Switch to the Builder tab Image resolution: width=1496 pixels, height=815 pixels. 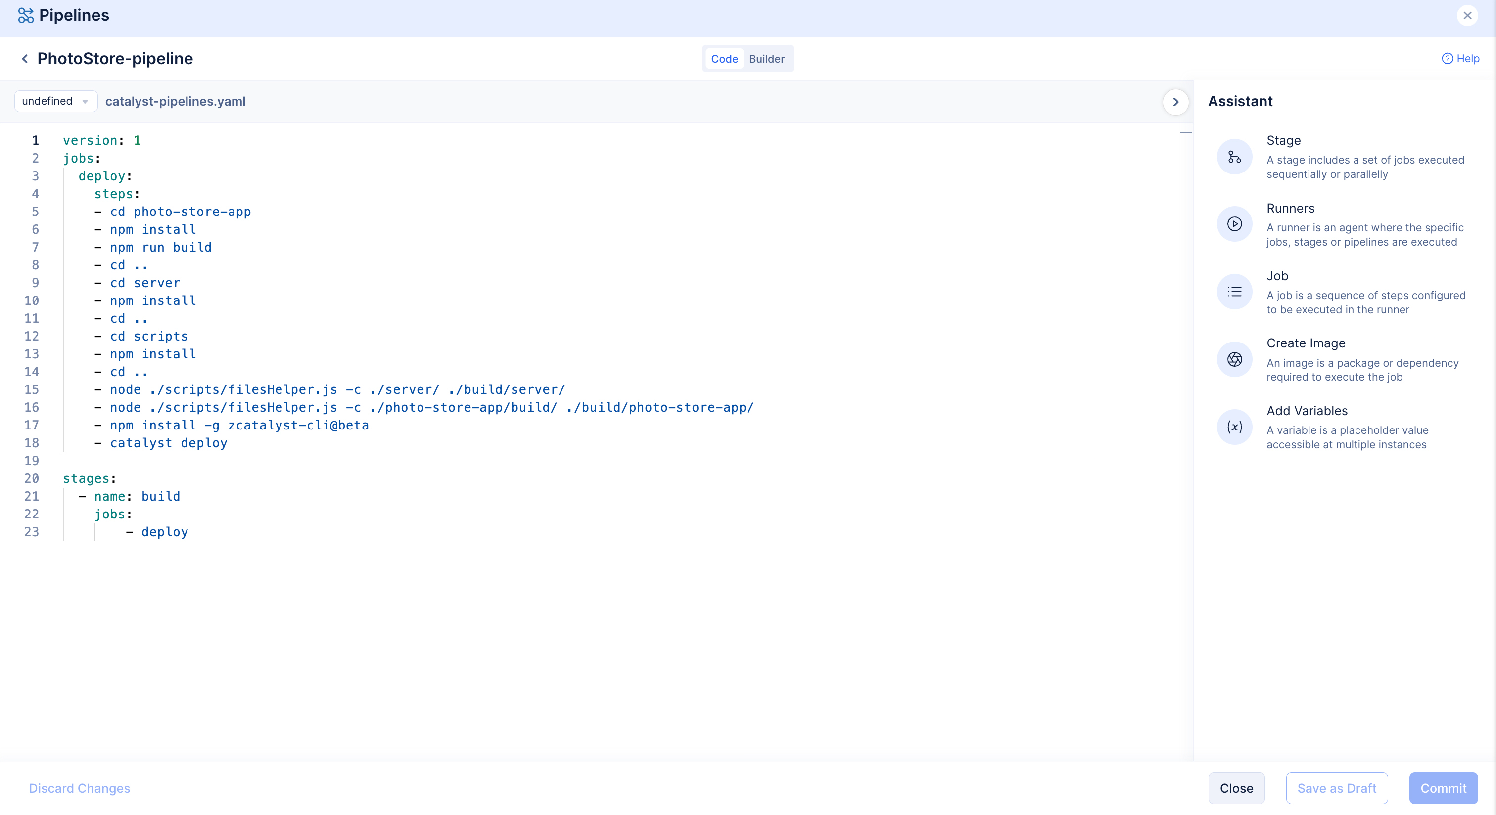tap(766, 59)
